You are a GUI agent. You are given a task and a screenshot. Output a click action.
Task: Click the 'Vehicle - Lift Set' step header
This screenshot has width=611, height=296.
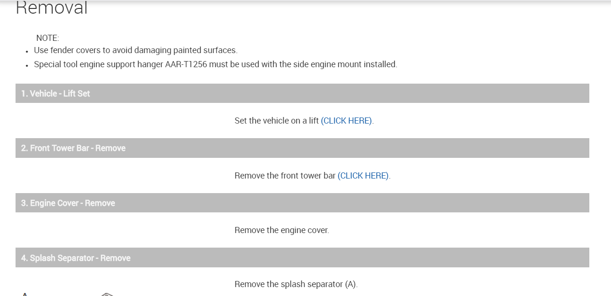coord(55,93)
